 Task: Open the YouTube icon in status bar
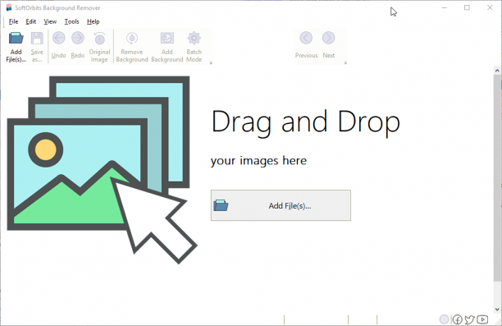tap(482, 319)
